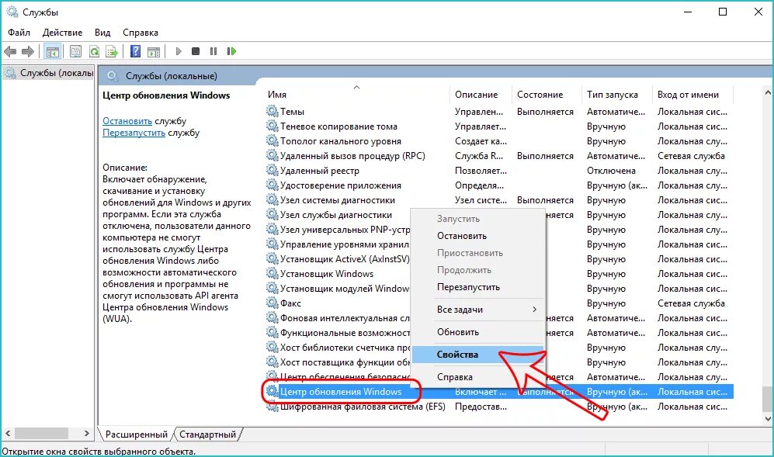
Task: Choose Перезапустить in context menu
Action: point(477,287)
